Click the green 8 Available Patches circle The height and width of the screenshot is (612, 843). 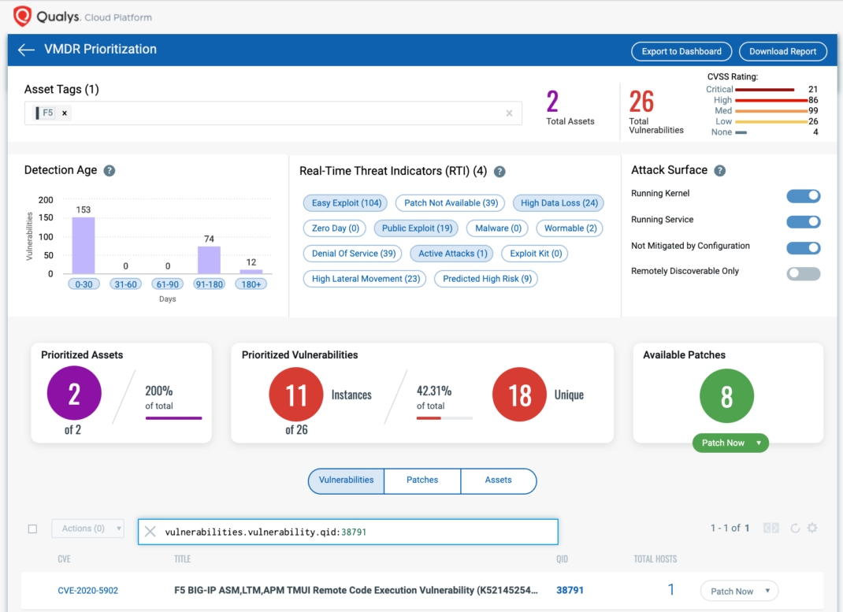[x=727, y=396]
